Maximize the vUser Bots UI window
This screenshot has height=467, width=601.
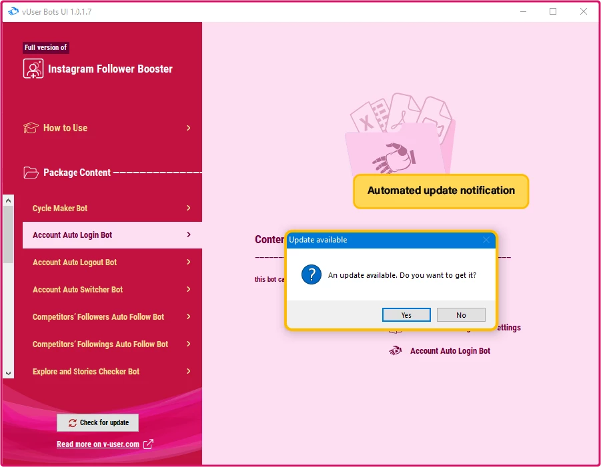(553, 11)
